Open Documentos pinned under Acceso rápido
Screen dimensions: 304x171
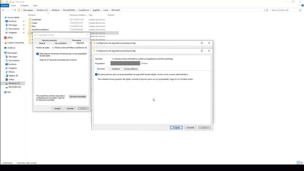[14, 28]
